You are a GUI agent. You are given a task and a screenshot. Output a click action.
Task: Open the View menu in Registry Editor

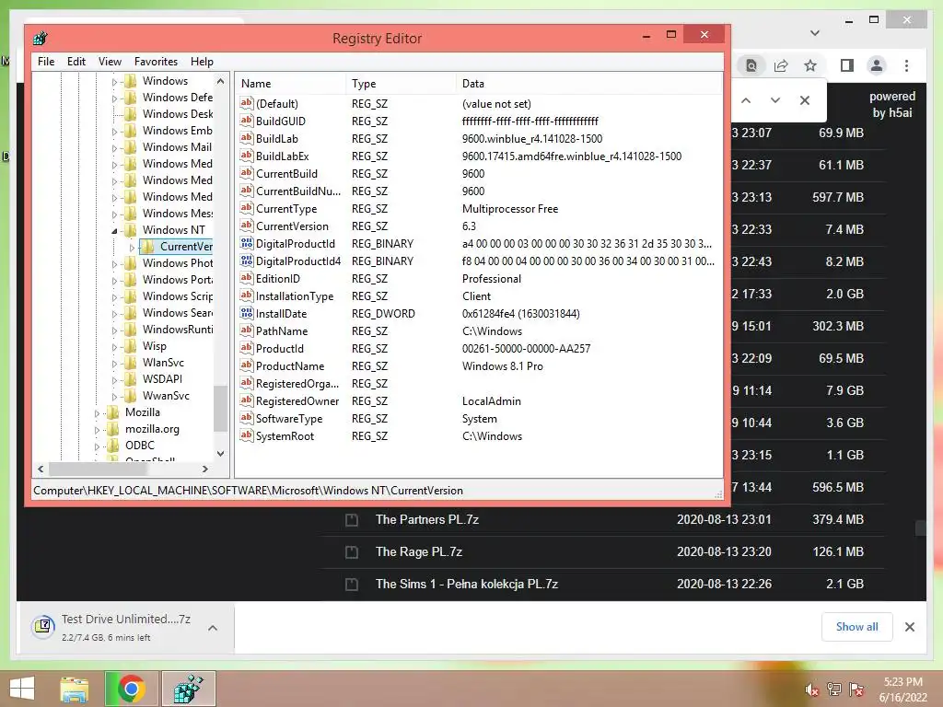click(110, 62)
